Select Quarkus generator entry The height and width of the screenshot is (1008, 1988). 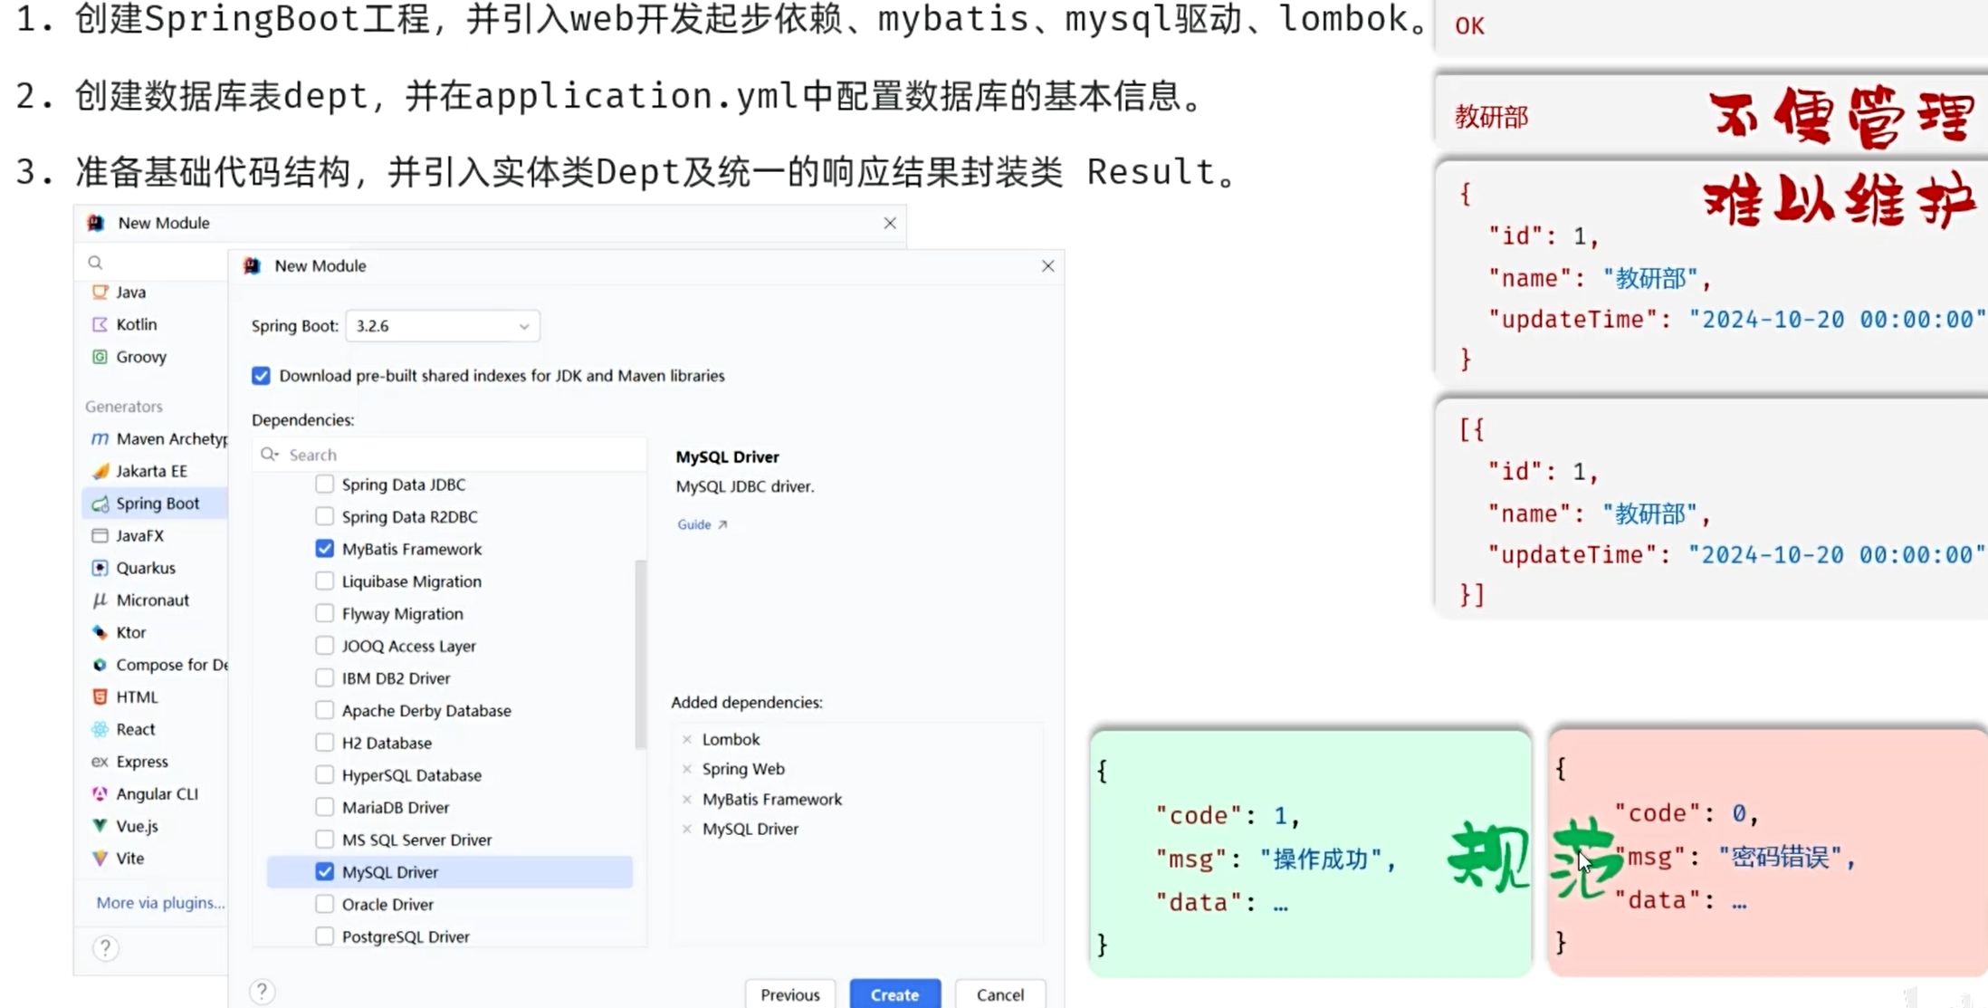click(154, 568)
